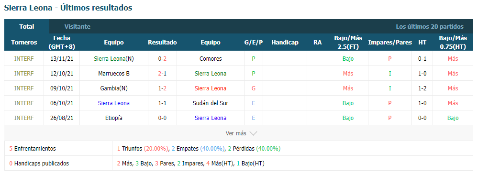Click the Bajo/Más 2.5(FT) column header

pos(348,43)
